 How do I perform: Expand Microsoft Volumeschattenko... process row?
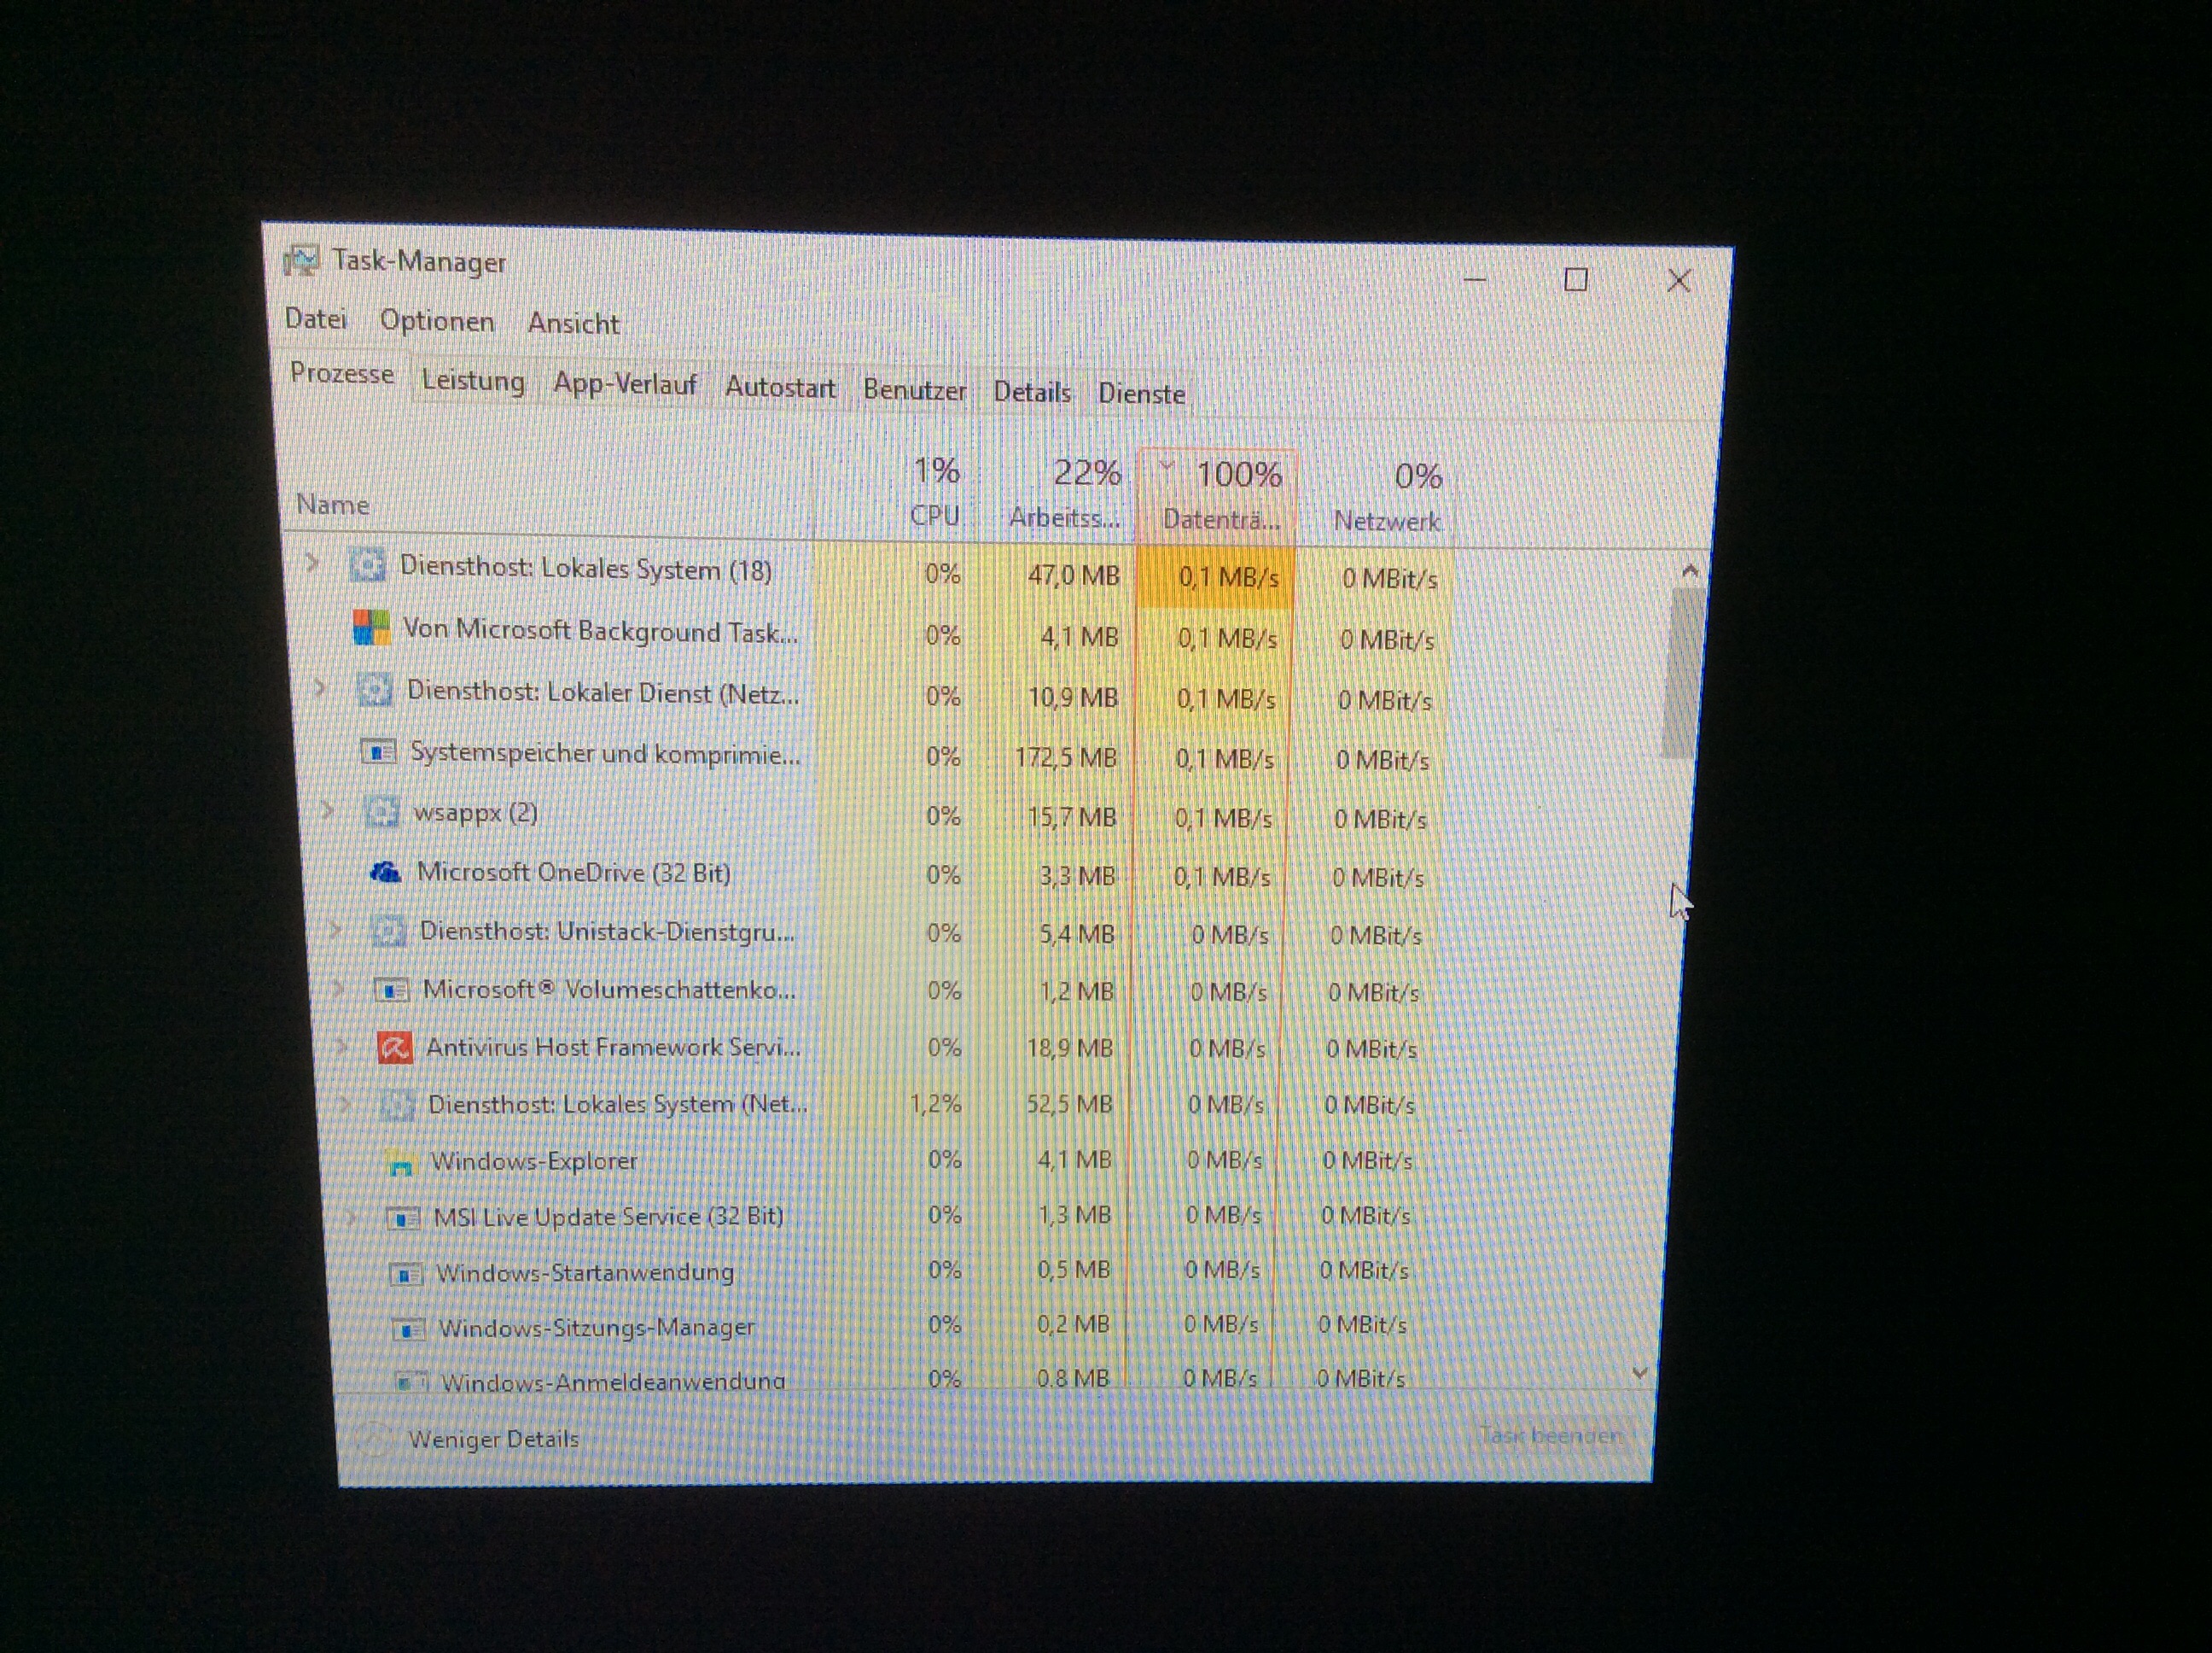click(338, 988)
